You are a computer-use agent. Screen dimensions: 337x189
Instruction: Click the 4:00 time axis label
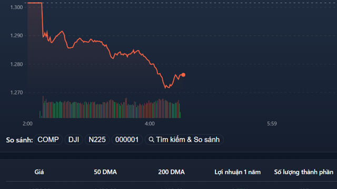pyautogui.click(x=150, y=124)
